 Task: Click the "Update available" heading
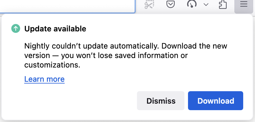coord(55,29)
